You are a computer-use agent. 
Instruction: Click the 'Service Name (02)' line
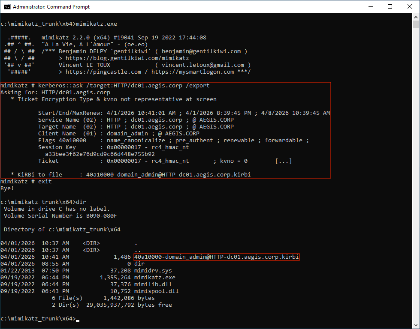coord(136,120)
